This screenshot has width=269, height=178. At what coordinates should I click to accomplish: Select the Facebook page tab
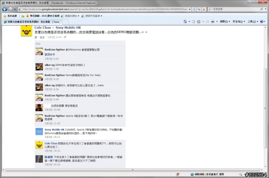coord(32,22)
